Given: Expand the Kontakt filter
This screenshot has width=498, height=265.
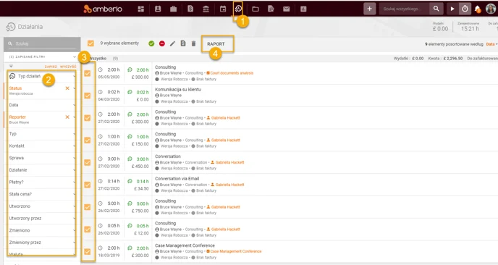Looking at the screenshot, I should pos(41,146).
